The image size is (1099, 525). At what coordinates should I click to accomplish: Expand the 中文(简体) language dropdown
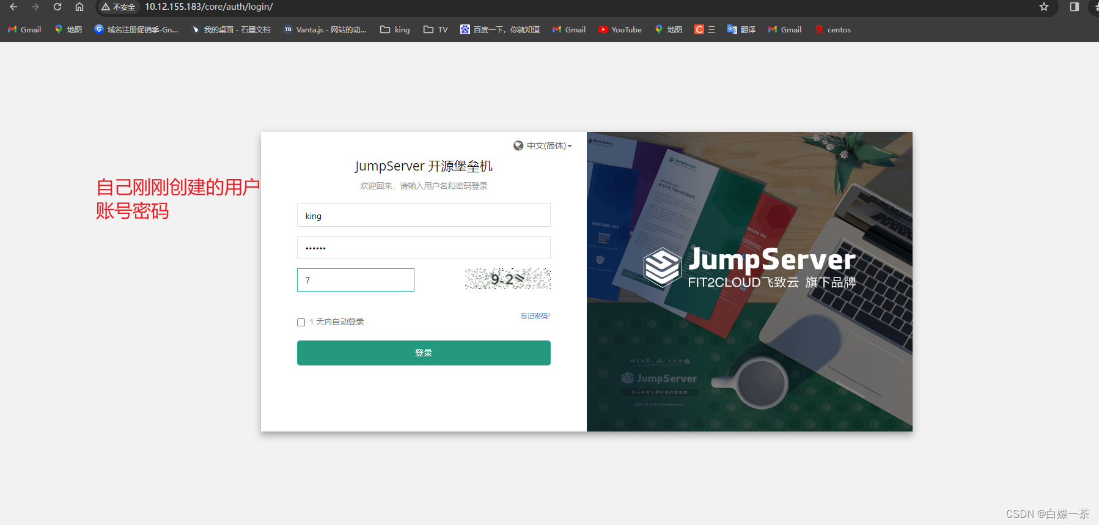pyautogui.click(x=549, y=145)
